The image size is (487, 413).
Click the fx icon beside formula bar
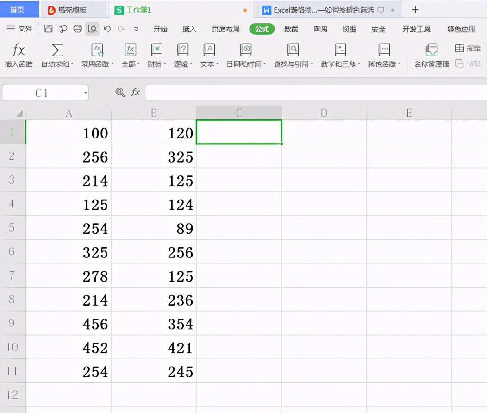[x=136, y=92]
